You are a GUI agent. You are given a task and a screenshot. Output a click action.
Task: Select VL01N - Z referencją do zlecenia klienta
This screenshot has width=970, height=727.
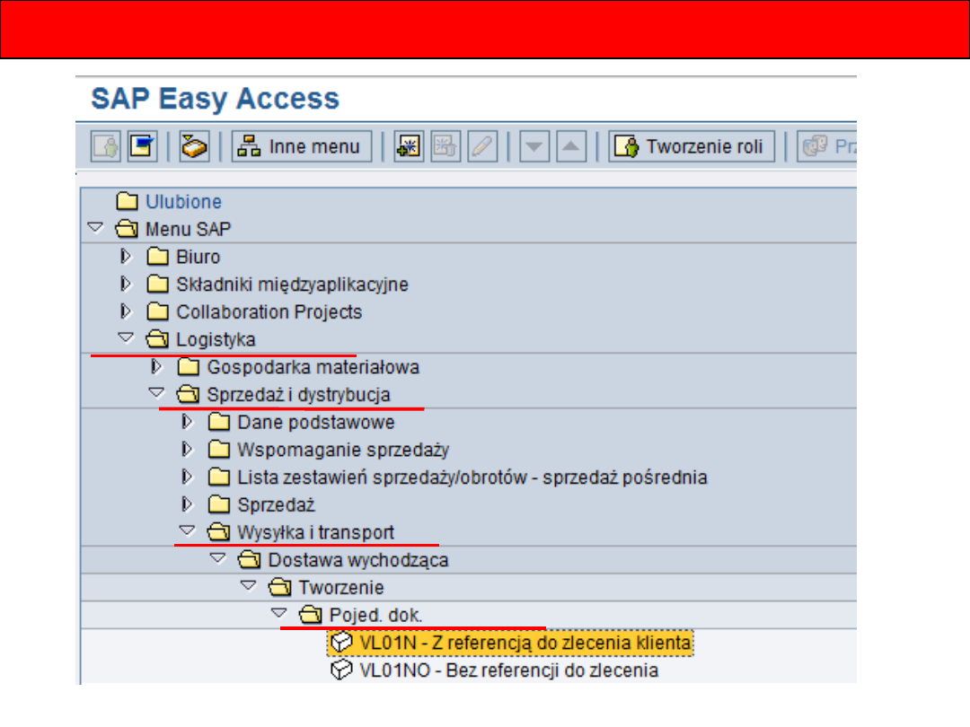coord(525,643)
